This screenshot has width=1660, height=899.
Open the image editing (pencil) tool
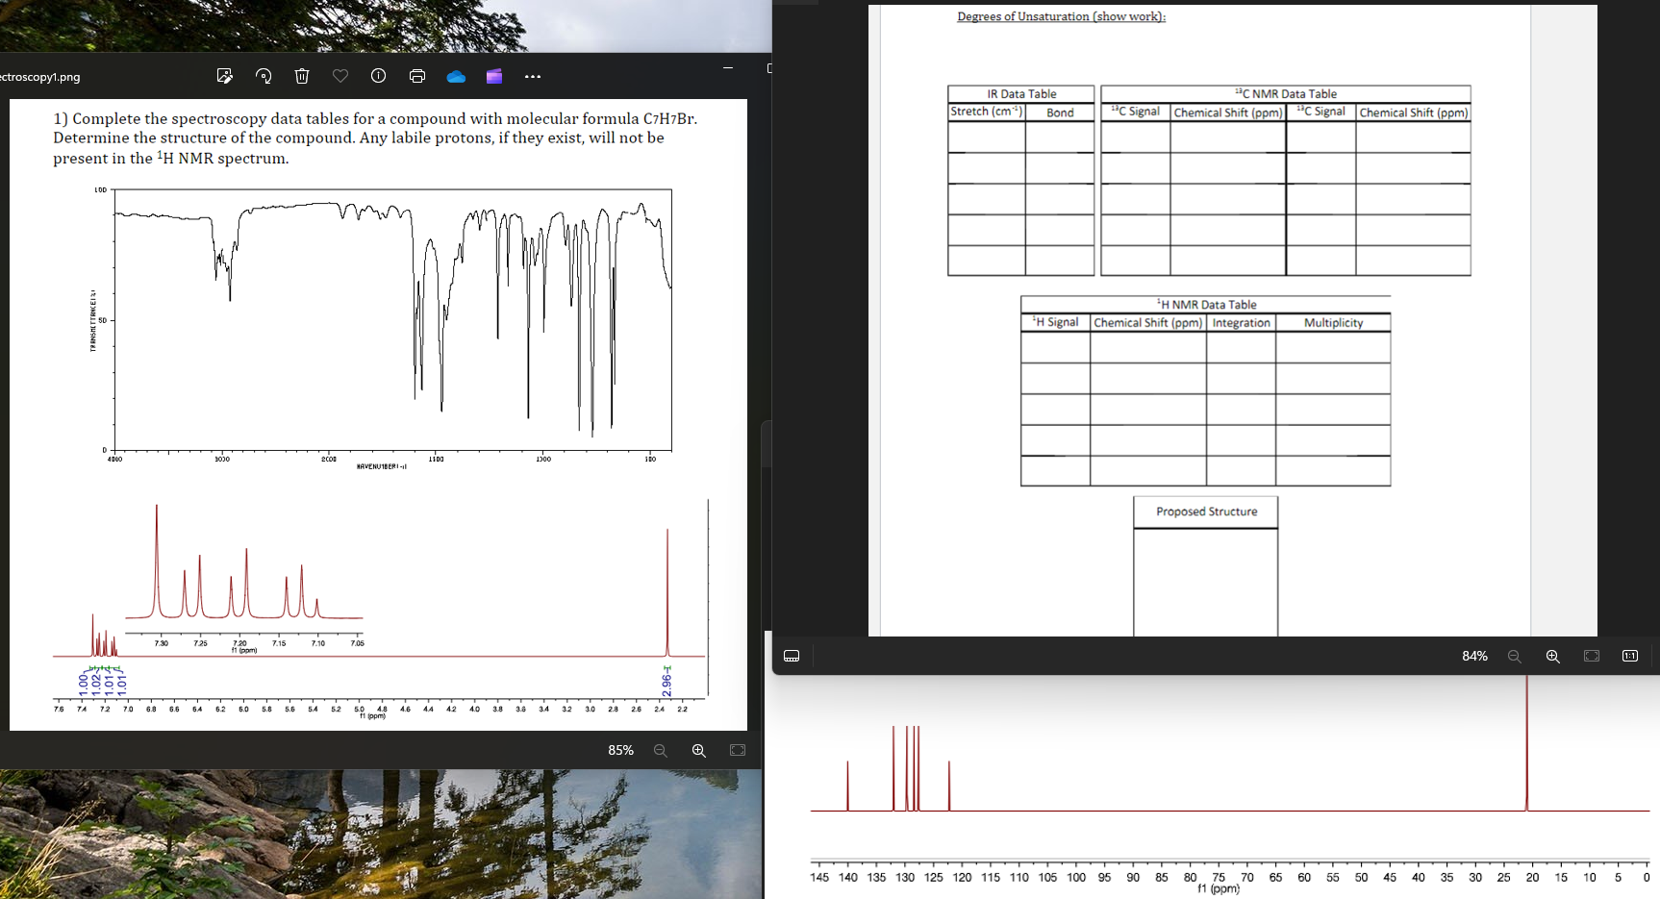[x=224, y=76]
